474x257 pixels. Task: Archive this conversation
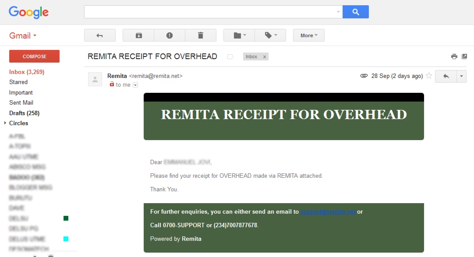pos(138,35)
